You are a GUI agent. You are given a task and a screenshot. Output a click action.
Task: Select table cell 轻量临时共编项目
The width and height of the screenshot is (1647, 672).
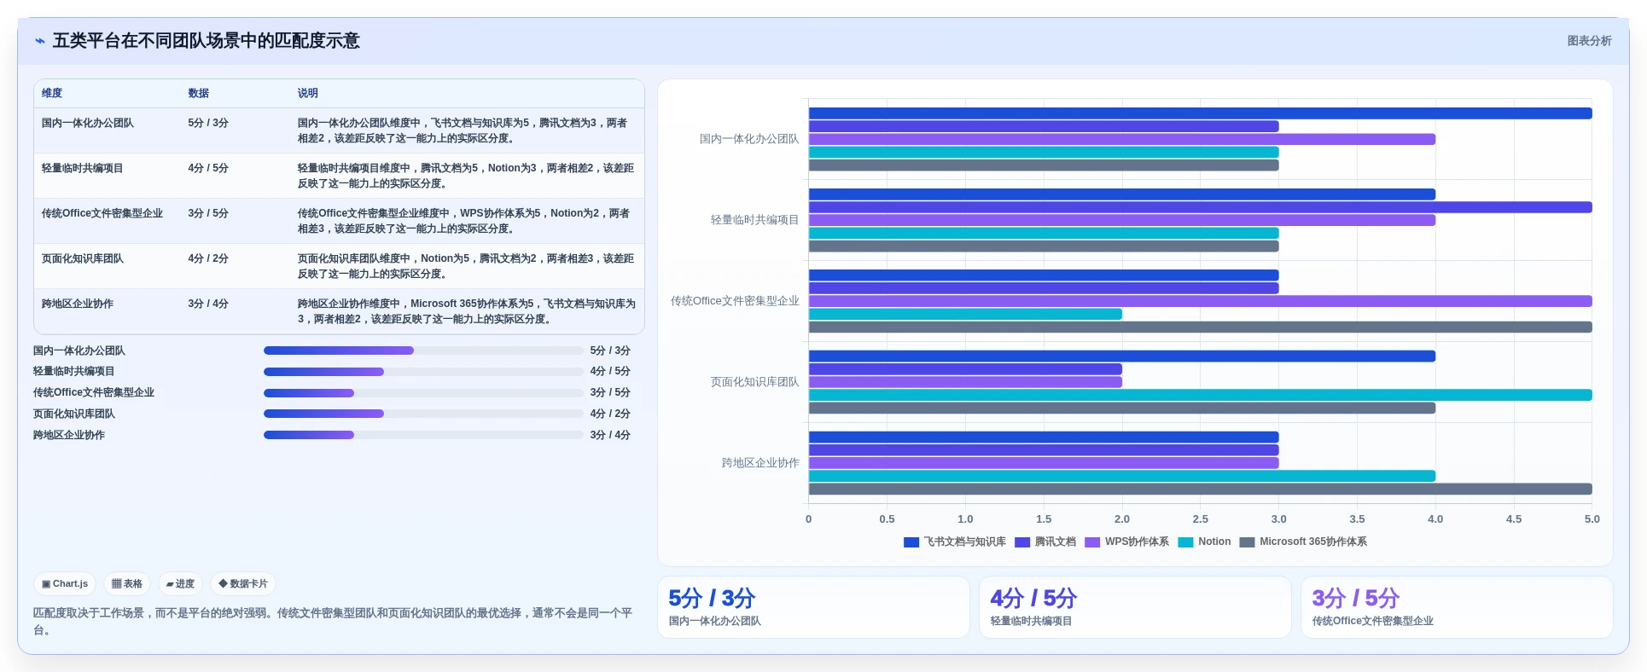point(82,168)
